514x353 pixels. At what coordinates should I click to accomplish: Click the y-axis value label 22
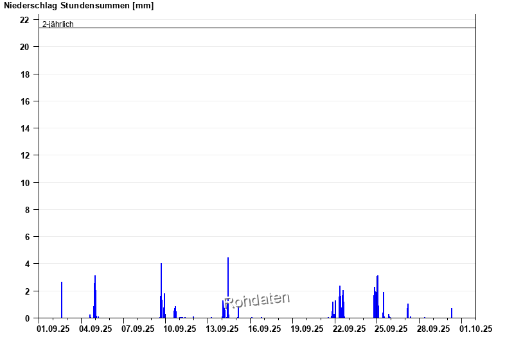(x=24, y=20)
